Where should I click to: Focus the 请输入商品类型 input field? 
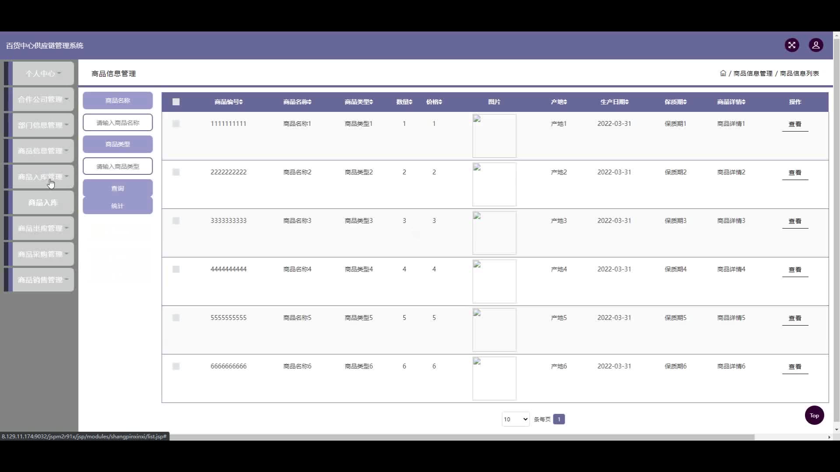118,166
